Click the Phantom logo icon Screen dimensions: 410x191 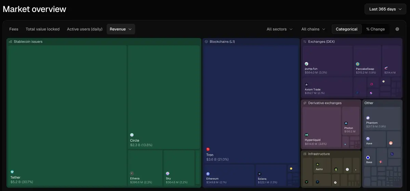(x=368, y=118)
